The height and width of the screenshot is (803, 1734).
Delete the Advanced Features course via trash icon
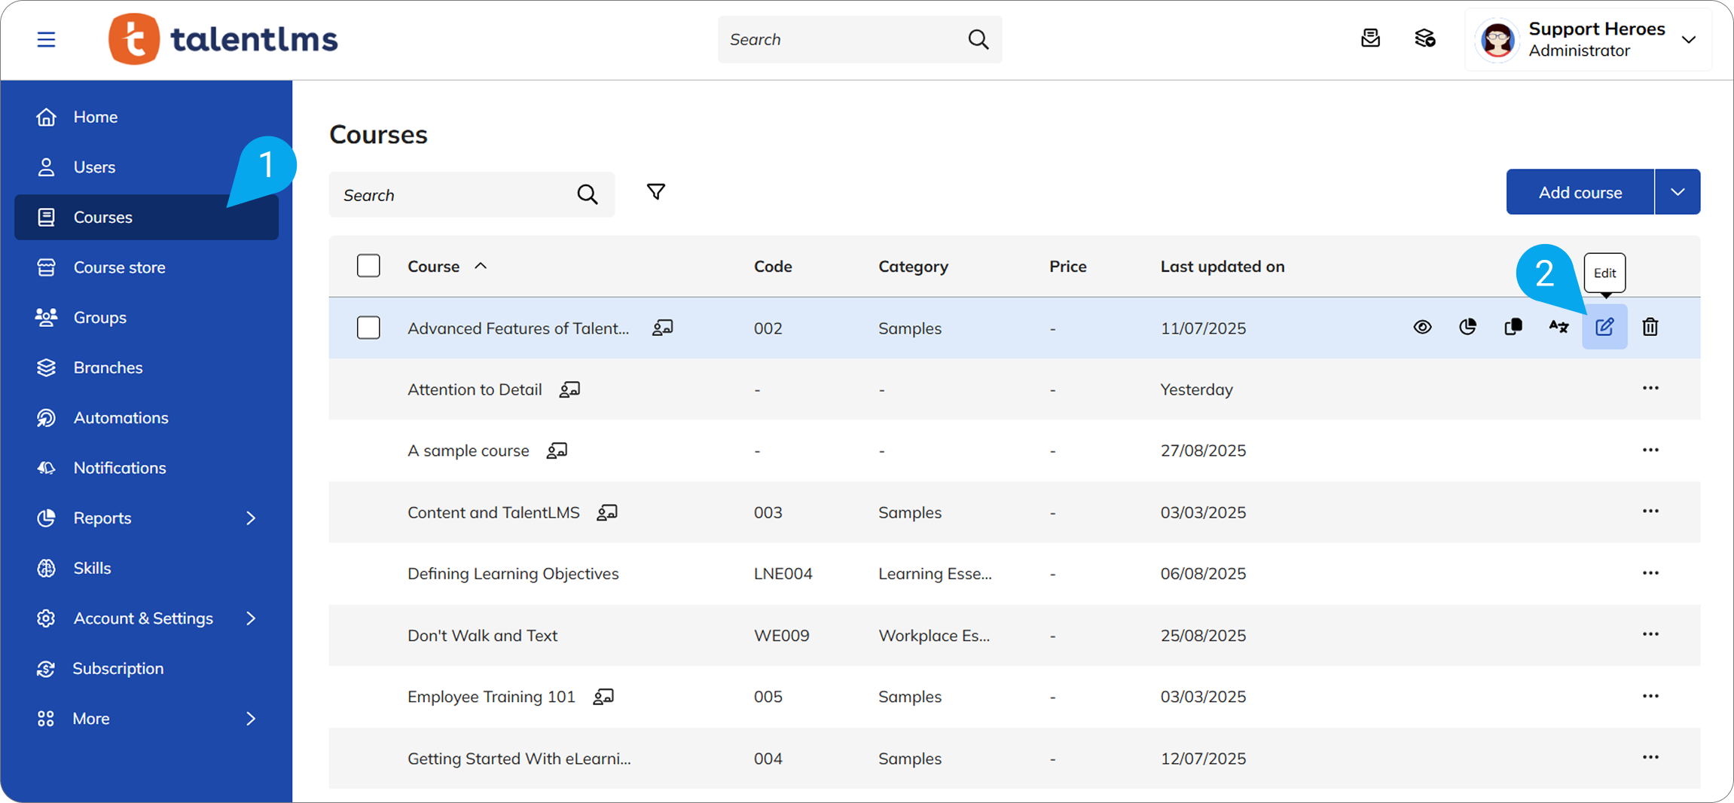coord(1650,327)
